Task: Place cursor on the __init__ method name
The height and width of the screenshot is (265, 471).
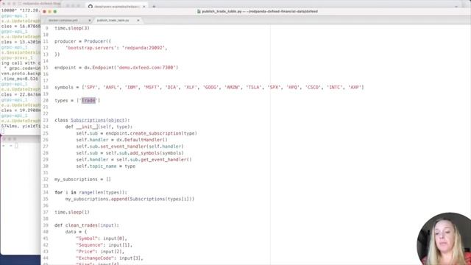Action: pyautogui.click(x=87, y=127)
